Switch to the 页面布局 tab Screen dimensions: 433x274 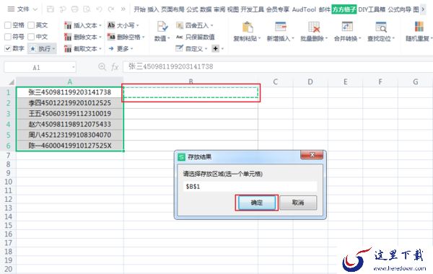[x=172, y=9]
